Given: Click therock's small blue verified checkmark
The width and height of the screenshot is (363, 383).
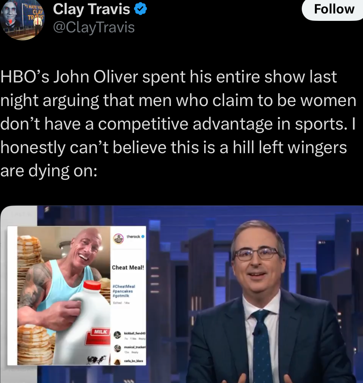Looking at the screenshot, I should click(x=143, y=237).
